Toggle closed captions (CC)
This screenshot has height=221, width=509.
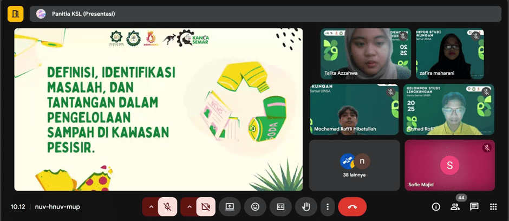coord(280,206)
